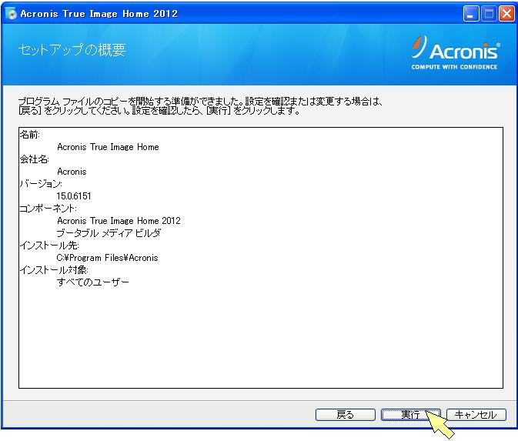This screenshot has width=518, height=441.
Task: Minimize the Acronis setup window
Action: coord(471,14)
